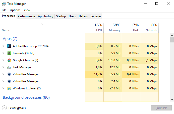The image size is (174, 114).
Task: Click the 1,8% CPU value
Action: 99,67
